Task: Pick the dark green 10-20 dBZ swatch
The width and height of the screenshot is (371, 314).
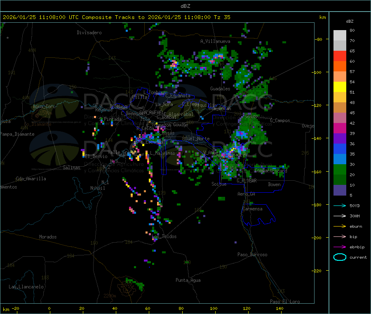Action: click(x=340, y=180)
